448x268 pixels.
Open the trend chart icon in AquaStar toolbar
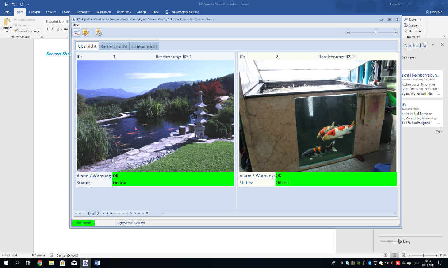pos(77,32)
